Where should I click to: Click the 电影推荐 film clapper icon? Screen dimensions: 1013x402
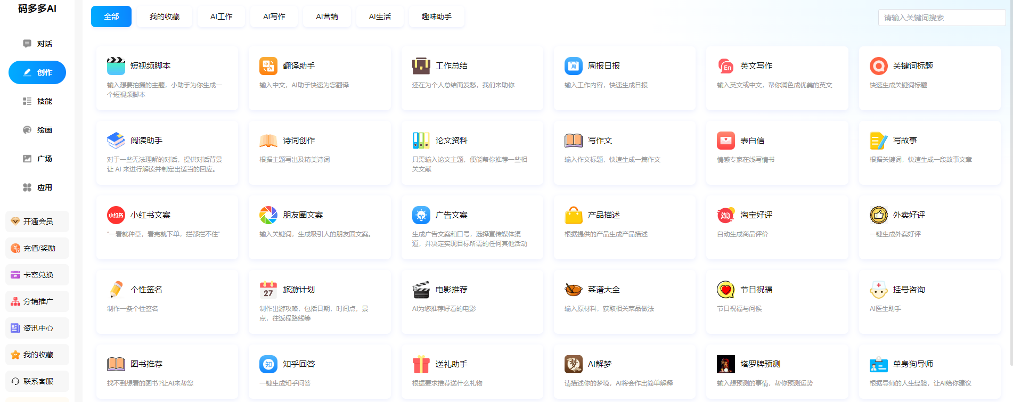click(x=421, y=290)
